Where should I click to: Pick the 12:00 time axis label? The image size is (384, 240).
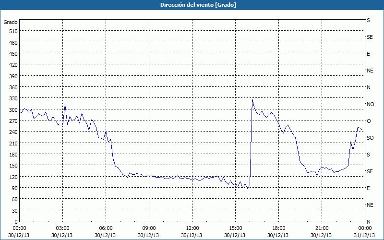coord(192,228)
